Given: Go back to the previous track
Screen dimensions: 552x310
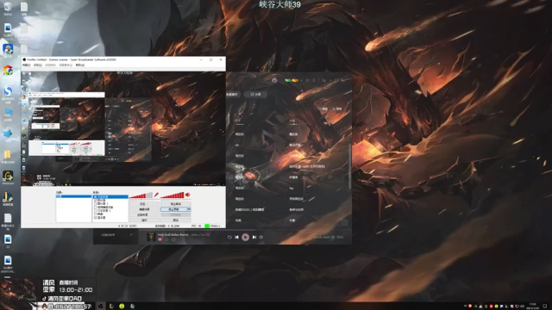Looking at the screenshot, I should pyautogui.click(x=236, y=238).
